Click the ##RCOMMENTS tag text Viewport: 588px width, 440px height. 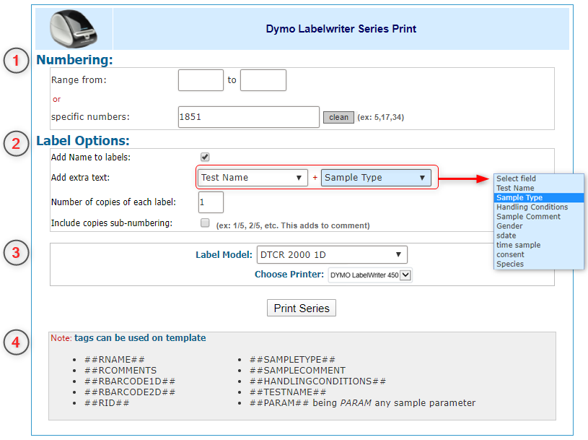click(120, 371)
